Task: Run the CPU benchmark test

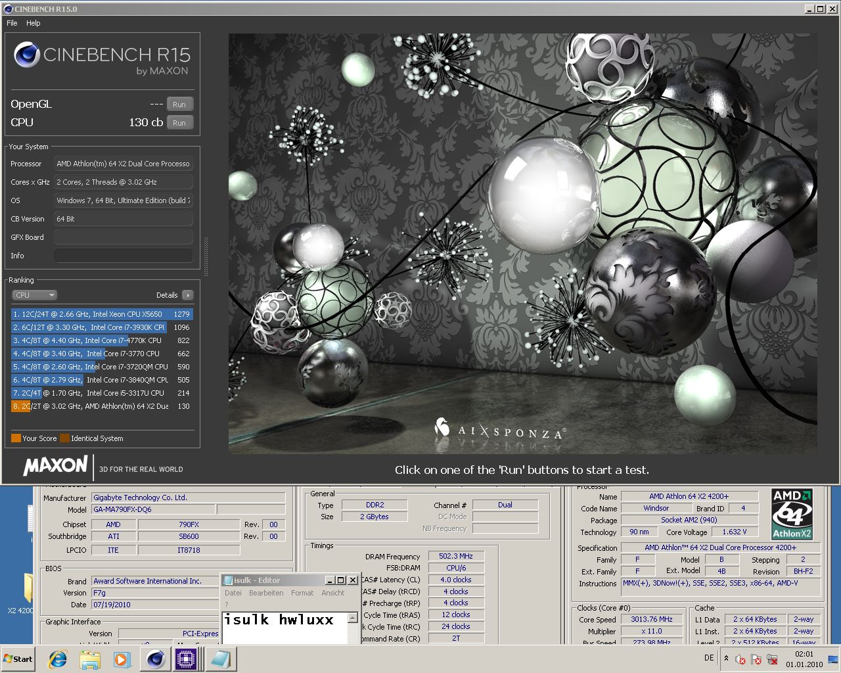Action: (x=179, y=123)
